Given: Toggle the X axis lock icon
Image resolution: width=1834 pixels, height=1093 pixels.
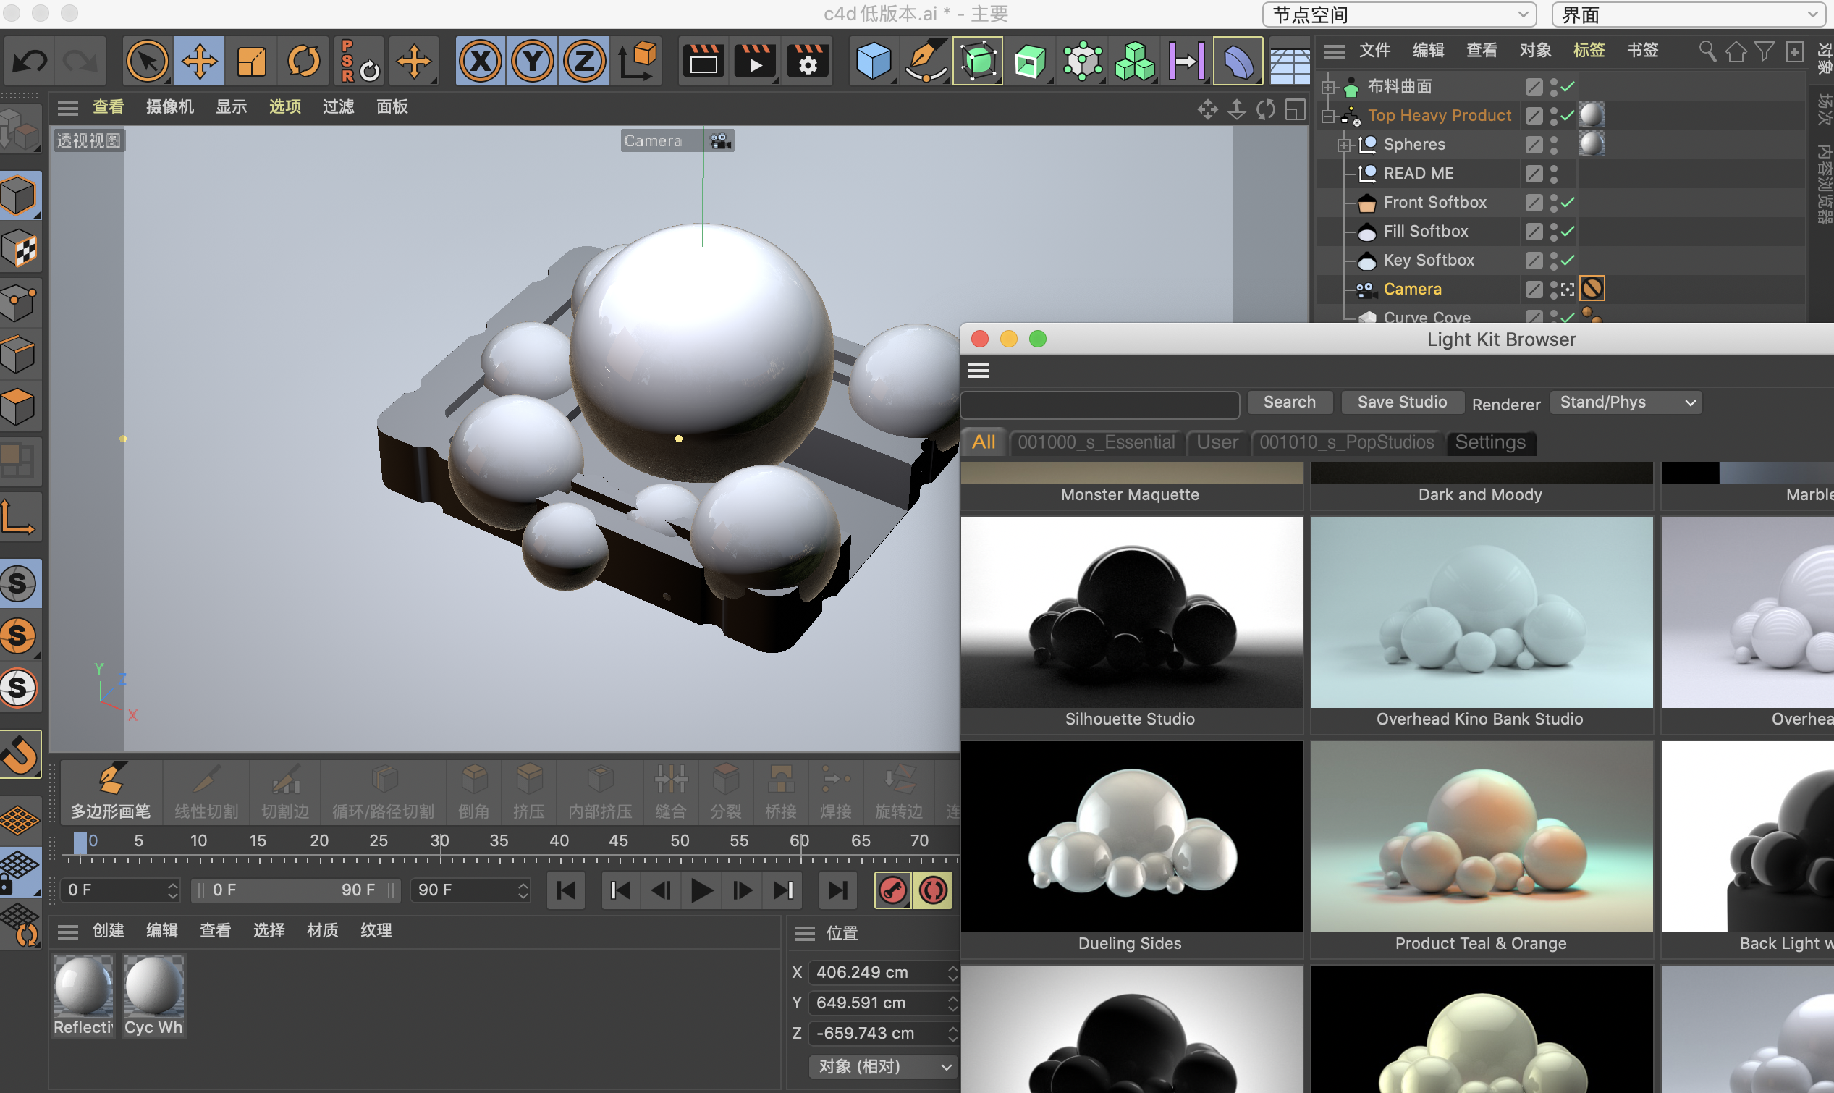Looking at the screenshot, I should 480,61.
